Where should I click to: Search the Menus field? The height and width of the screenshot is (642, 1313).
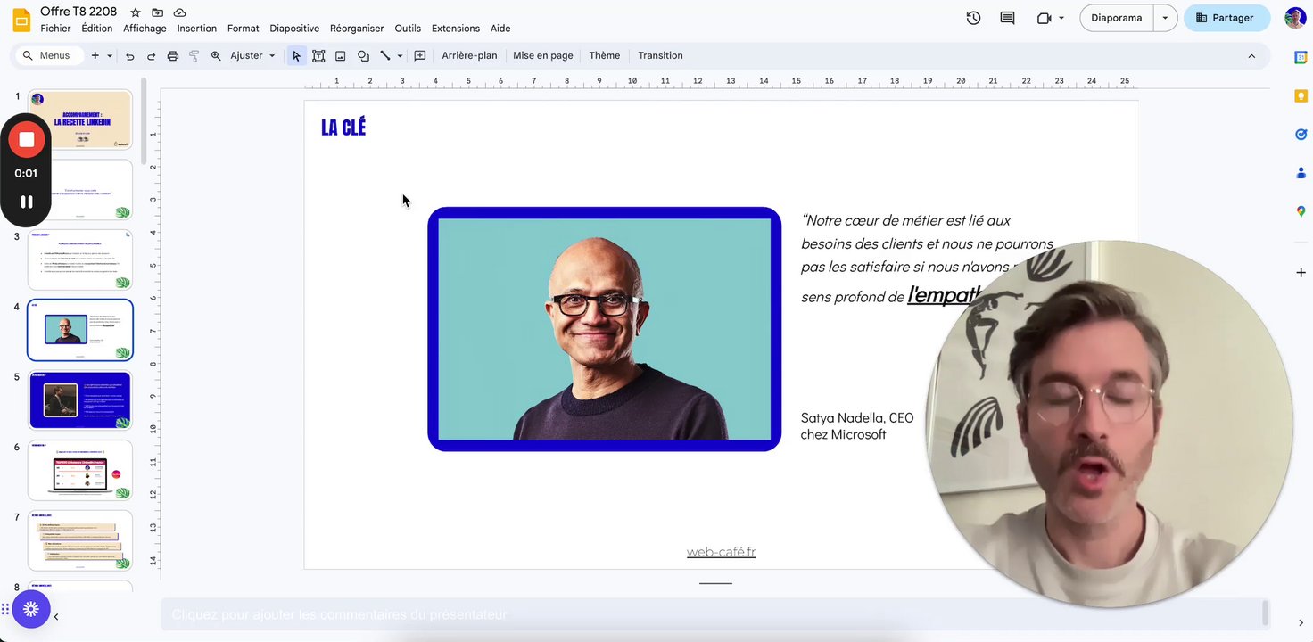click(48, 55)
